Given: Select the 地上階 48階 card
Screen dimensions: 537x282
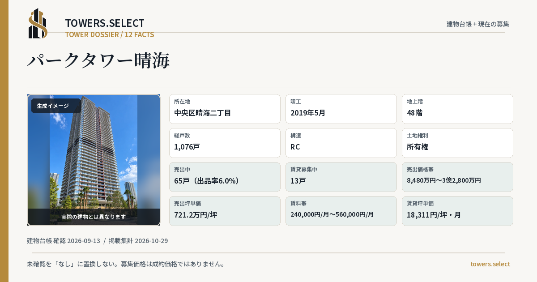Looking at the screenshot, I should pos(457,109).
